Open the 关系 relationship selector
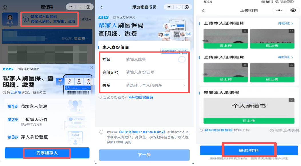 [155, 85]
